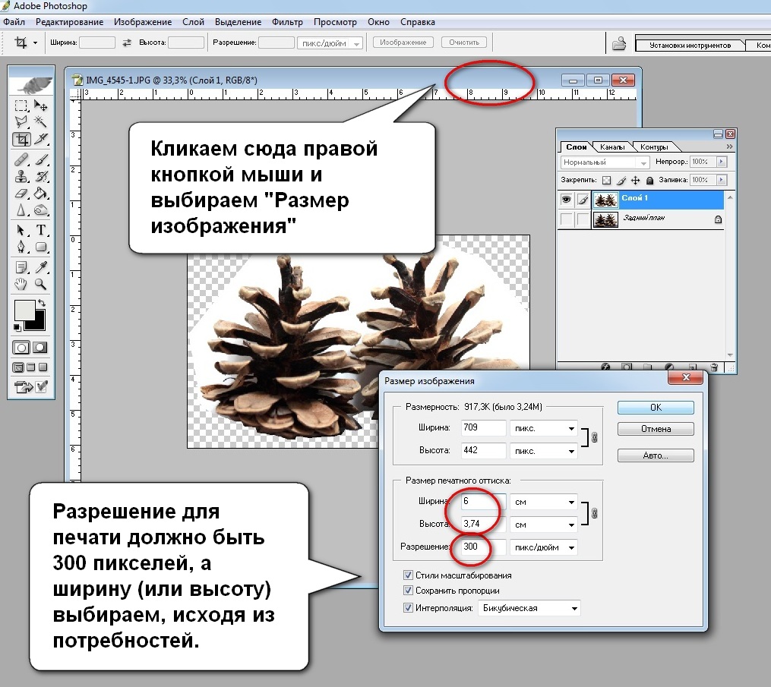Hide Слой 1 with the eye icon

pos(567,199)
